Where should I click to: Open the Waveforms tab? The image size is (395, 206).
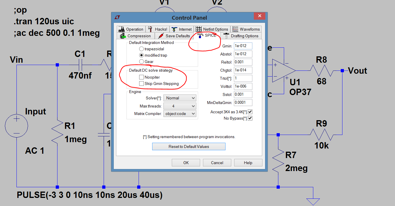click(247, 29)
